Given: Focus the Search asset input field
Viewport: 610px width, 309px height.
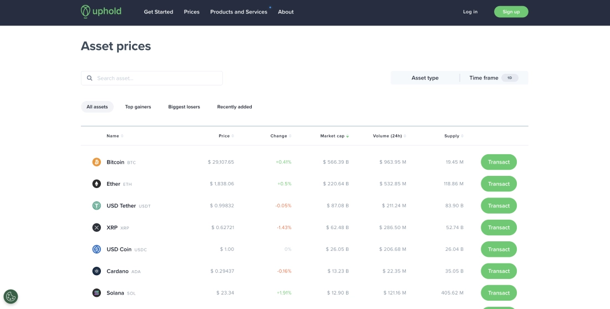Looking at the screenshot, I should [152, 78].
